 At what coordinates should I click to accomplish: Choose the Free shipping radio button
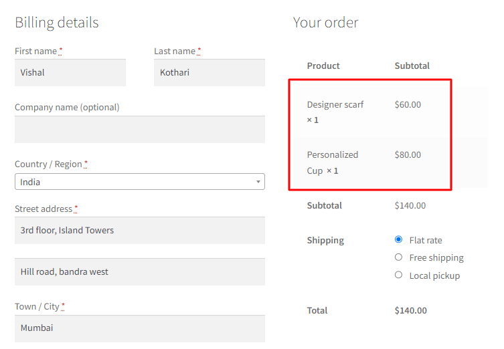coord(399,257)
